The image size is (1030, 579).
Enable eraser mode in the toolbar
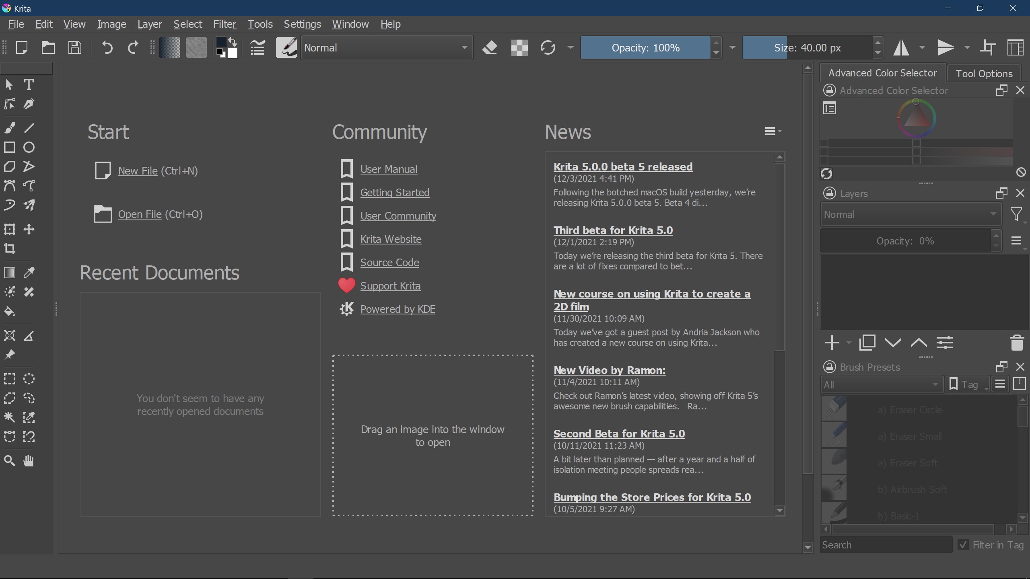point(489,47)
